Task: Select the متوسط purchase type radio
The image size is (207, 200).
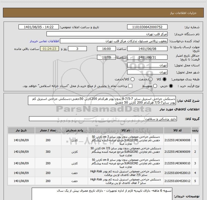Action: 155,86
